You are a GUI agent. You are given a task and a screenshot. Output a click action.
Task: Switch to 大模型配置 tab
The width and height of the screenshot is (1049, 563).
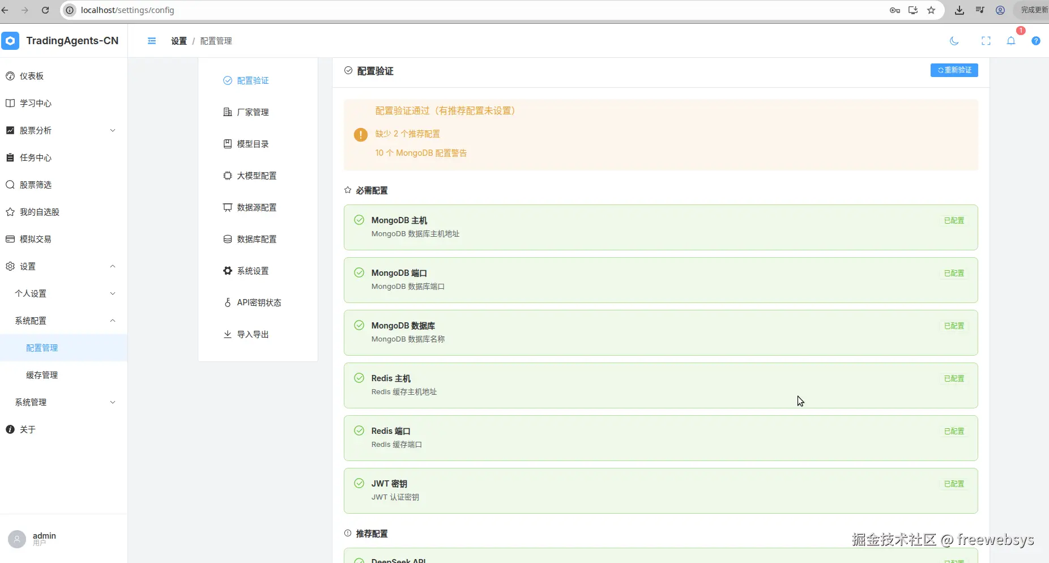258,176
